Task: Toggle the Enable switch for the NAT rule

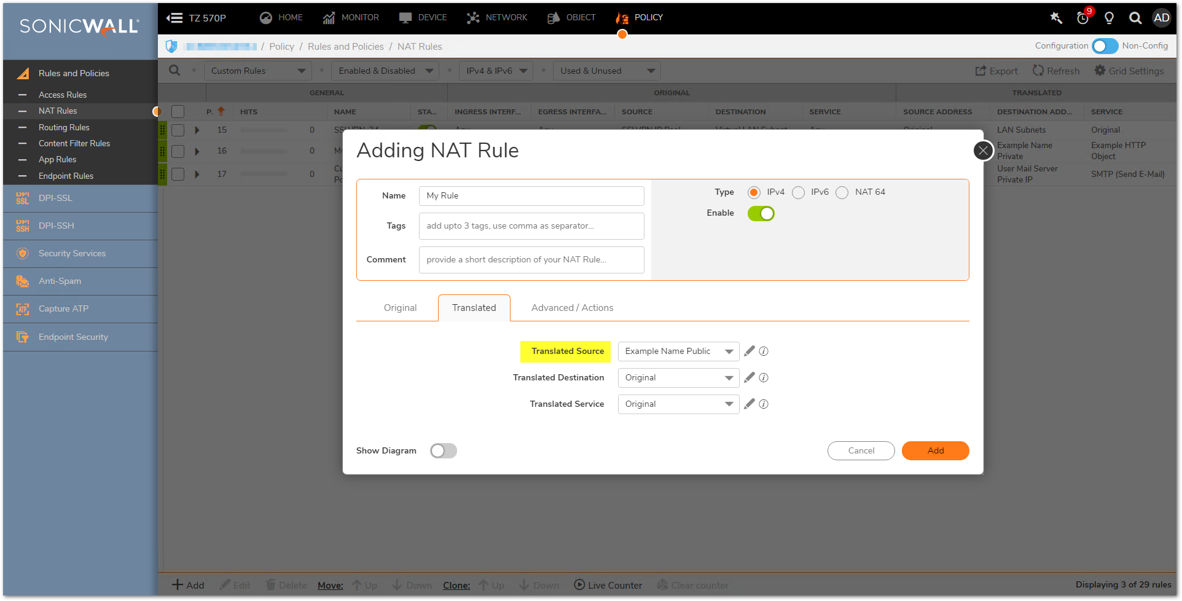Action: click(761, 213)
